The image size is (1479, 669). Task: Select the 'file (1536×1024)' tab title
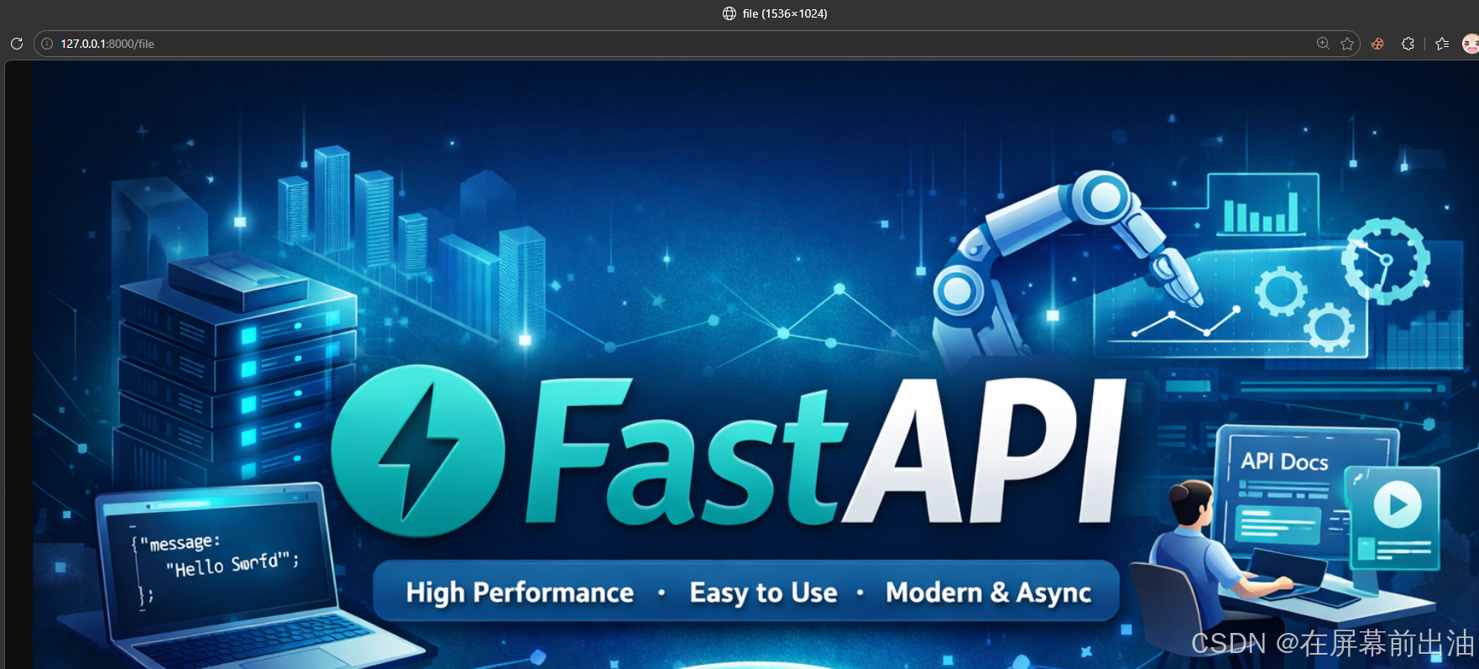[x=785, y=13]
